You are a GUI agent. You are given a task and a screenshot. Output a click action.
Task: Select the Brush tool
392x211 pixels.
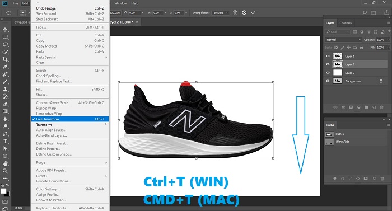(x=5, y=82)
